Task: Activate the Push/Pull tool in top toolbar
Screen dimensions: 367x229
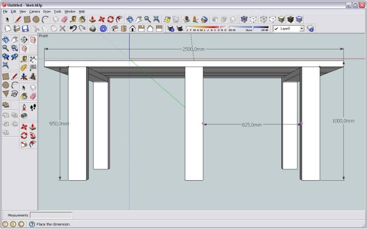Action: (x=92, y=20)
